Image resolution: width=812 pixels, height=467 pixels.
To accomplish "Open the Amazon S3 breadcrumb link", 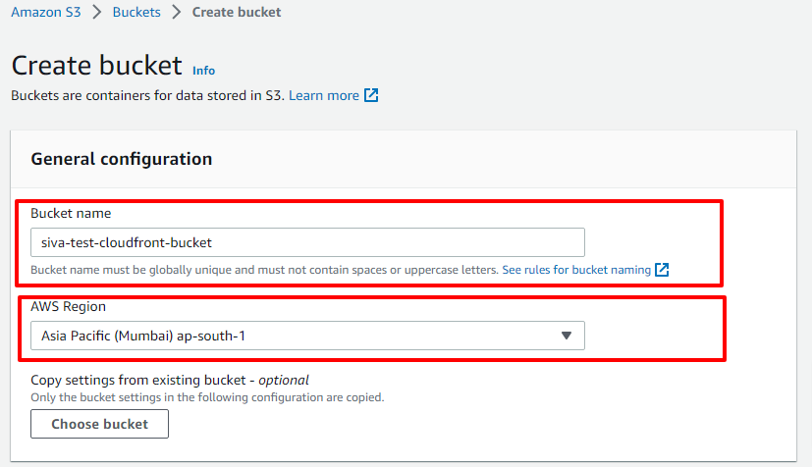I will 45,12.
